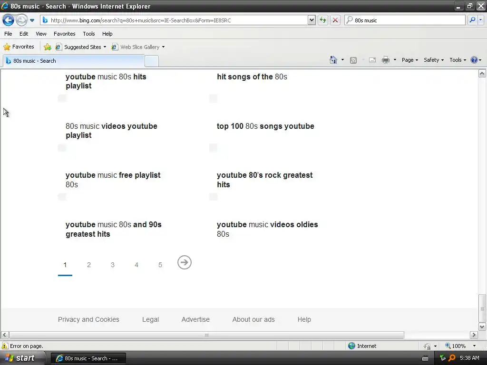The image size is (487, 365).
Task: Click the Favorites star button
Action: (x=19, y=47)
